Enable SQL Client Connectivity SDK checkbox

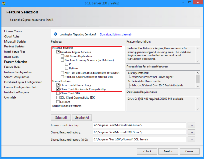(58, 97)
